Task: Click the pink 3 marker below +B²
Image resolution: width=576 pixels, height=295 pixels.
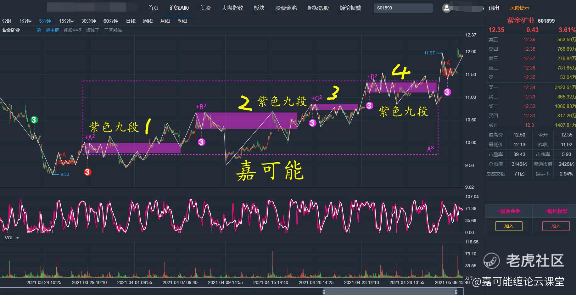Action: (201, 142)
